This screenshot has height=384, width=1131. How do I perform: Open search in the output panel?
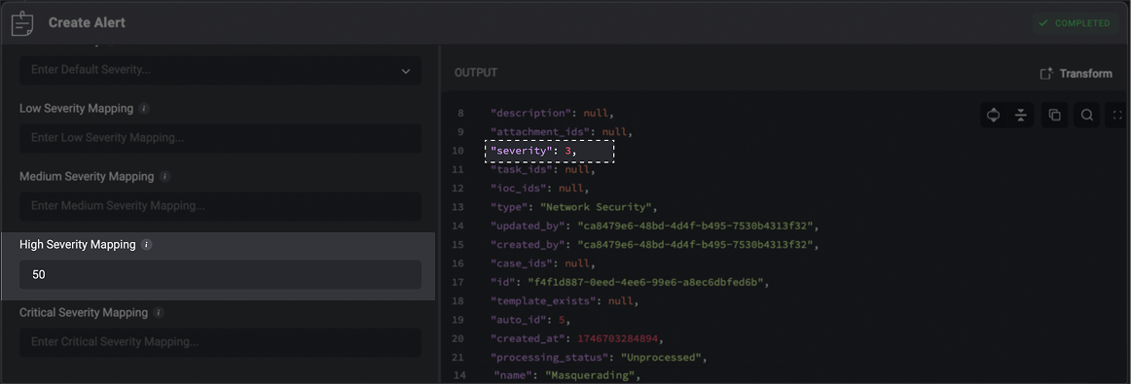click(x=1086, y=116)
